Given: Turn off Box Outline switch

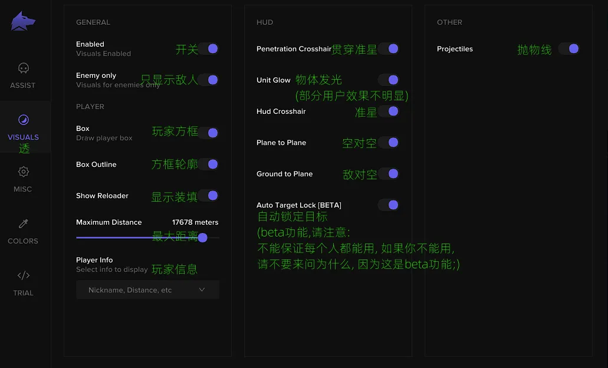Looking at the screenshot, I should pos(209,165).
